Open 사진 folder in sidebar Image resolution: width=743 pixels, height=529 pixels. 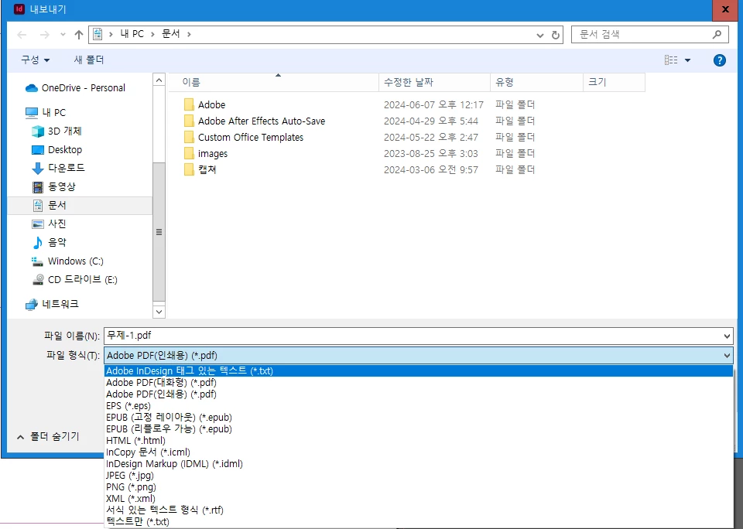tap(50, 224)
